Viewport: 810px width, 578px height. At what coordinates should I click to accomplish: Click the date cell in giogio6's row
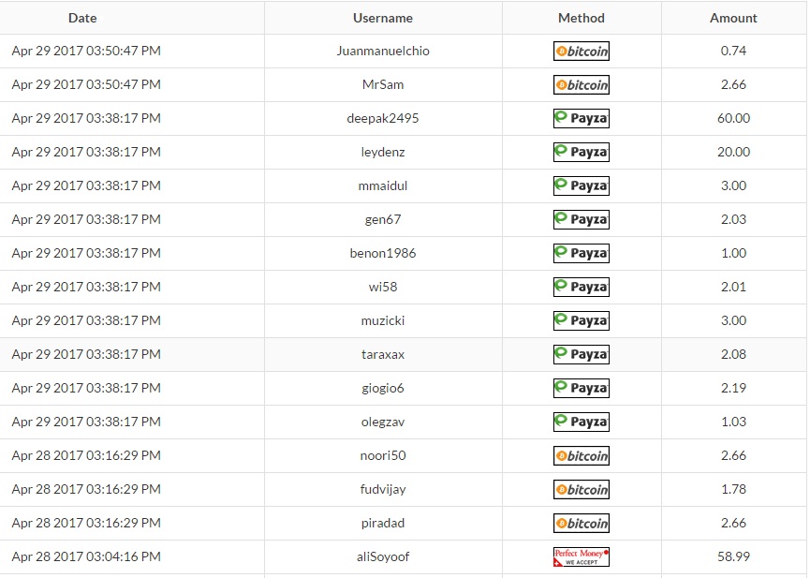click(86, 389)
